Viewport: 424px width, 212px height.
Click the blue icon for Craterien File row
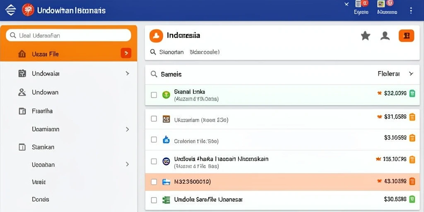click(x=166, y=140)
